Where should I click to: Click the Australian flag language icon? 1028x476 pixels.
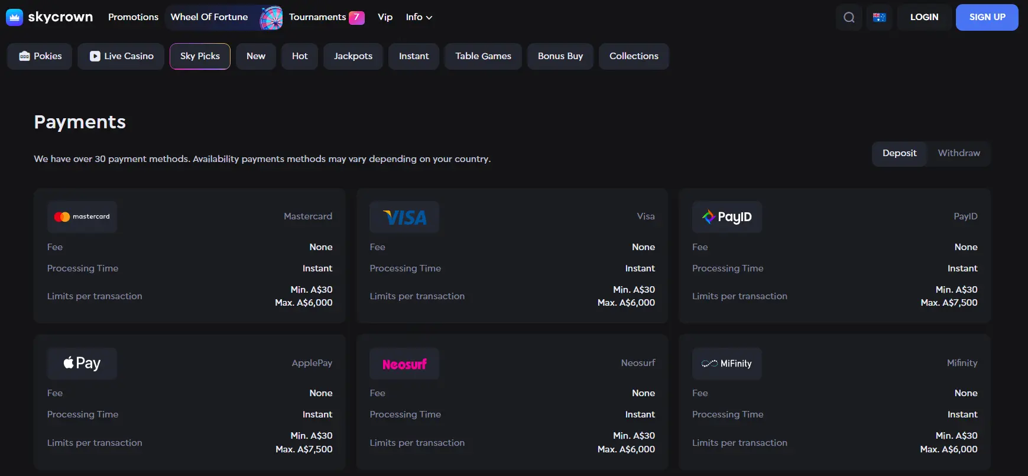click(879, 17)
